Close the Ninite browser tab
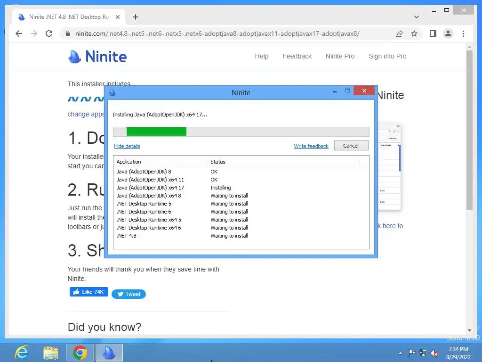 pos(117,17)
